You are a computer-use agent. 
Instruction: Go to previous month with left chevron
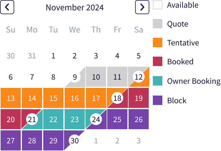[7, 7]
